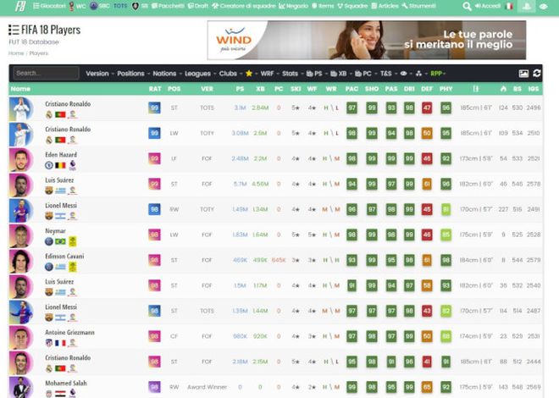The image size is (559, 398).
Task: Sort by the height column icon
Action: (476, 89)
